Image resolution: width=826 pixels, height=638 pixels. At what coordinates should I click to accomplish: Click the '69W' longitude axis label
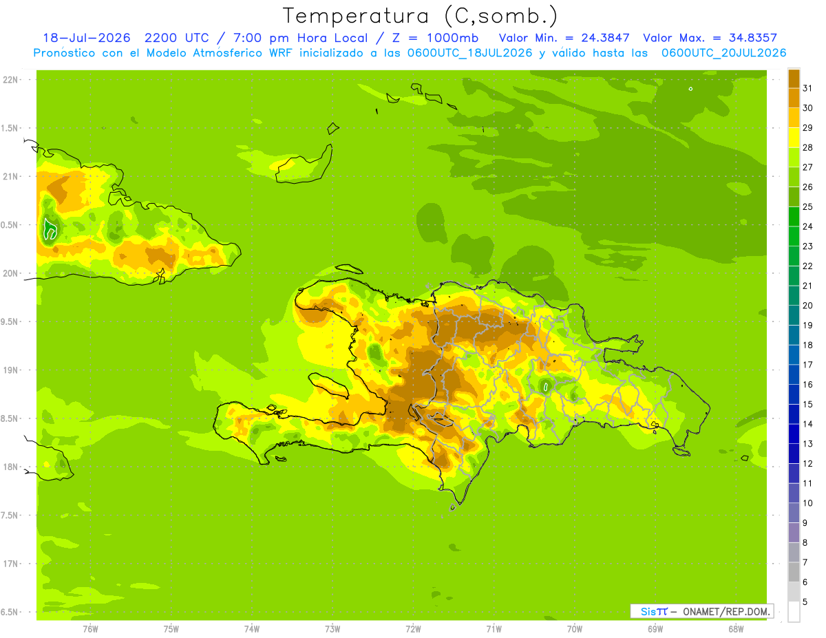point(655,629)
